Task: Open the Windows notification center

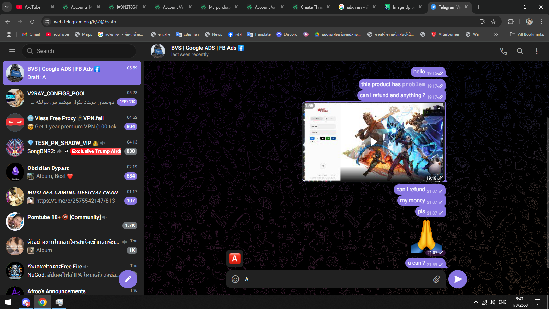Action: (x=538, y=302)
